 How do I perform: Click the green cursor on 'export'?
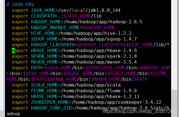tap(14, 50)
